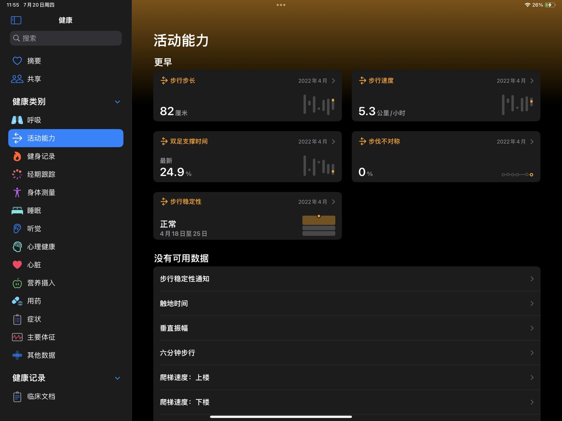Image resolution: width=562 pixels, height=421 pixels.
Task: Tap the 82 厘米 value
Action: click(x=174, y=112)
